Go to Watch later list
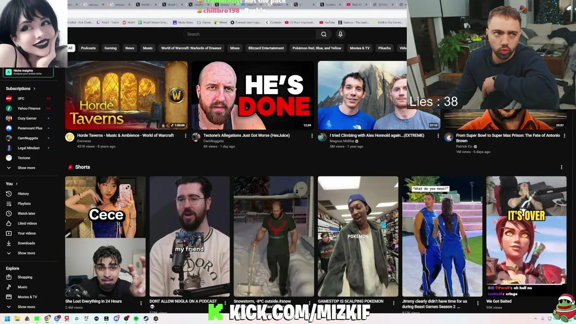 (x=27, y=213)
